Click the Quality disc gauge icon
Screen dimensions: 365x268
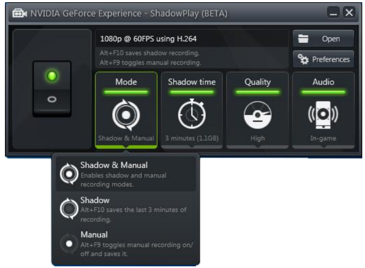[x=257, y=115]
